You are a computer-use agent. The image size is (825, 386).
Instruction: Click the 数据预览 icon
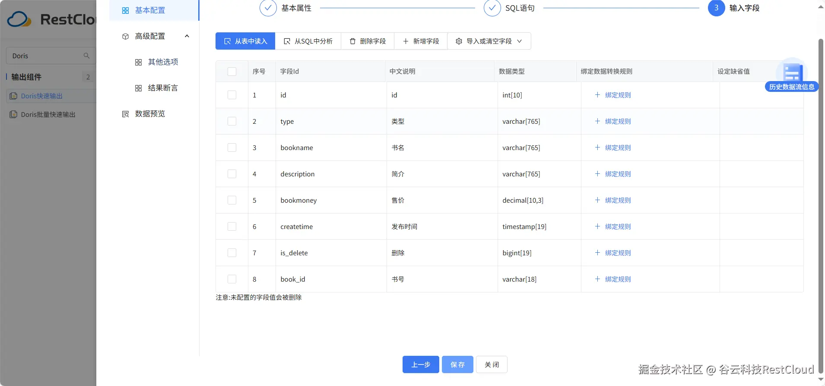[125, 114]
